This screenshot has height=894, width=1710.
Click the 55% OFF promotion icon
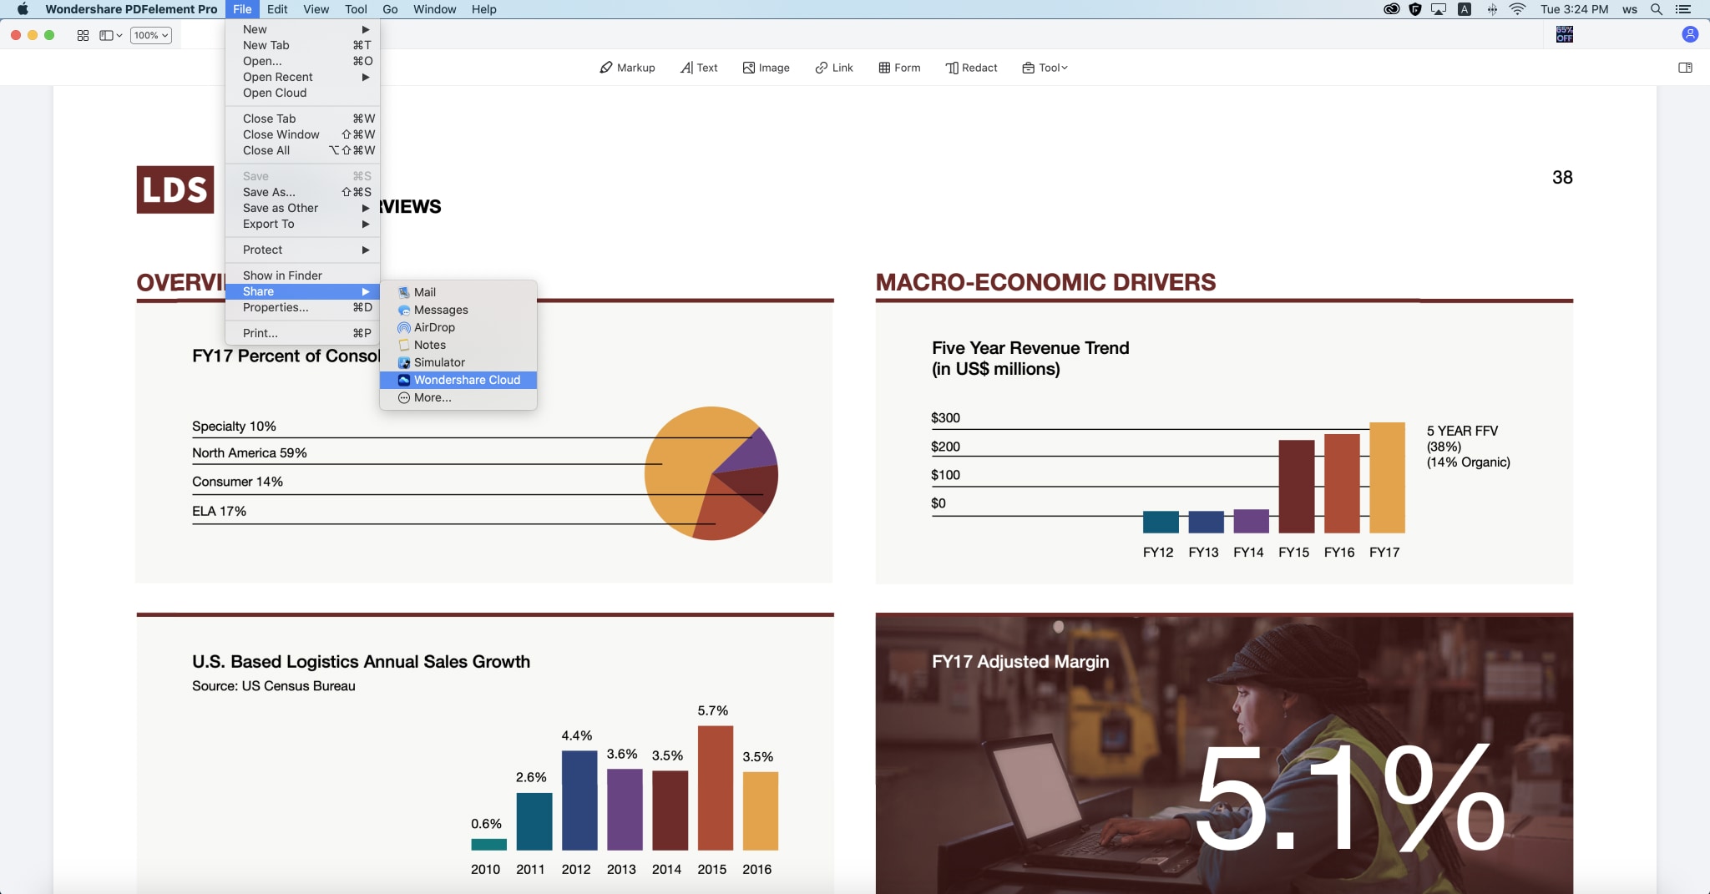1565,34
